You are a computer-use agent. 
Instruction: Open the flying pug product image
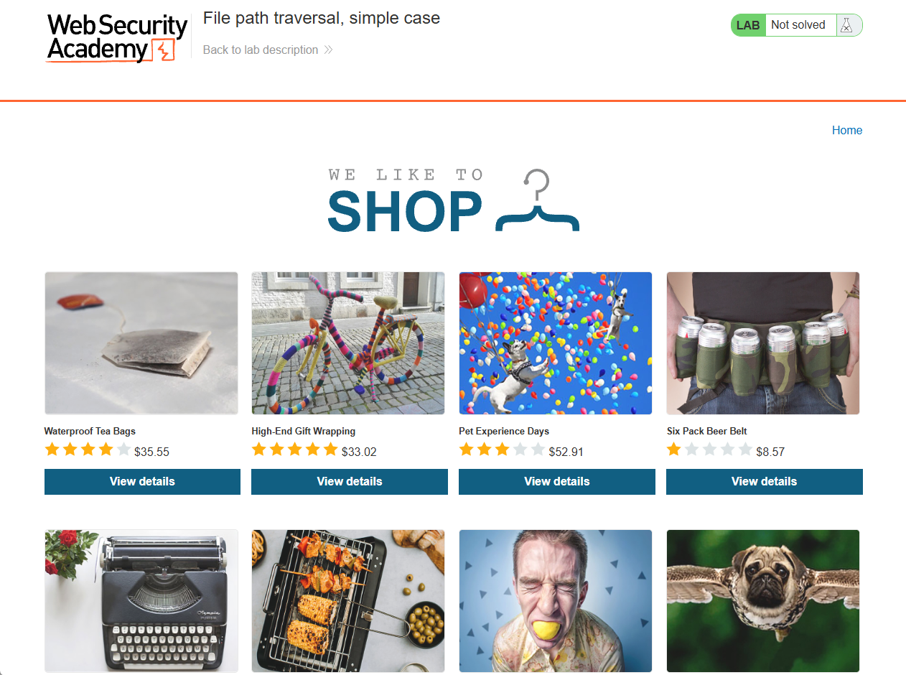763,601
